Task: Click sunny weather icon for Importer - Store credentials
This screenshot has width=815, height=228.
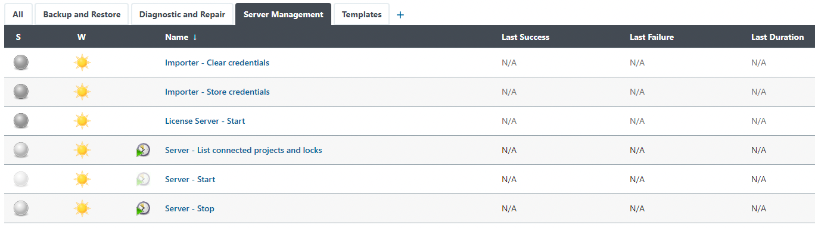Action: tap(82, 92)
